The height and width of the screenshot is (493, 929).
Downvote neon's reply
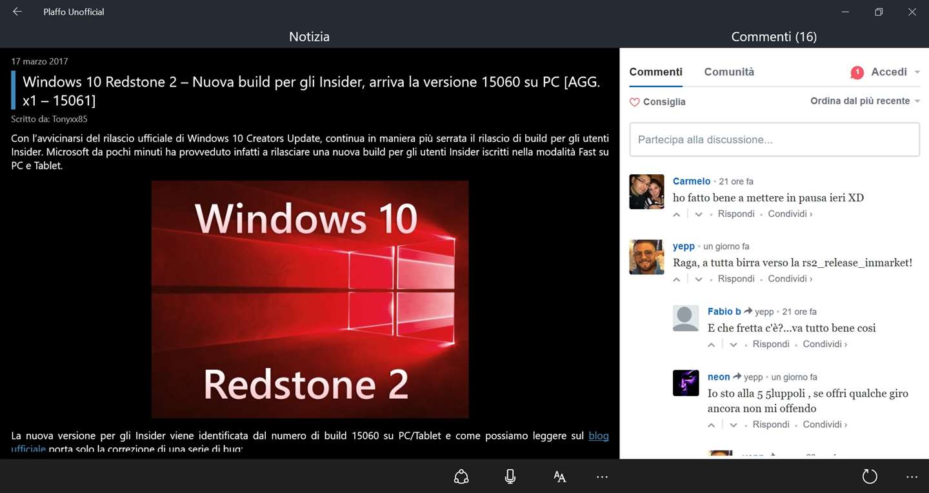[734, 425]
